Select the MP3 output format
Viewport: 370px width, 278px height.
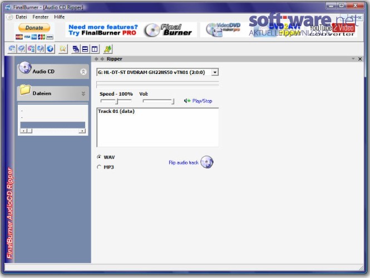coord(99,167)
